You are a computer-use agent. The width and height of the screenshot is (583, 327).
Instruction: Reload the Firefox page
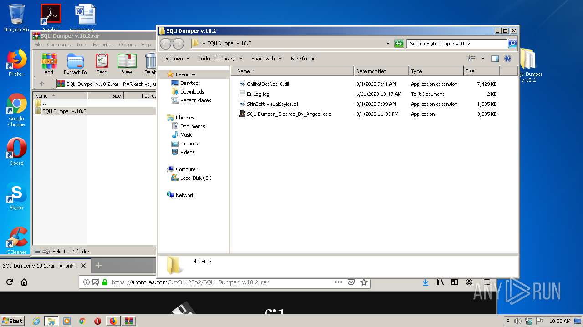(x=10, y=282)
